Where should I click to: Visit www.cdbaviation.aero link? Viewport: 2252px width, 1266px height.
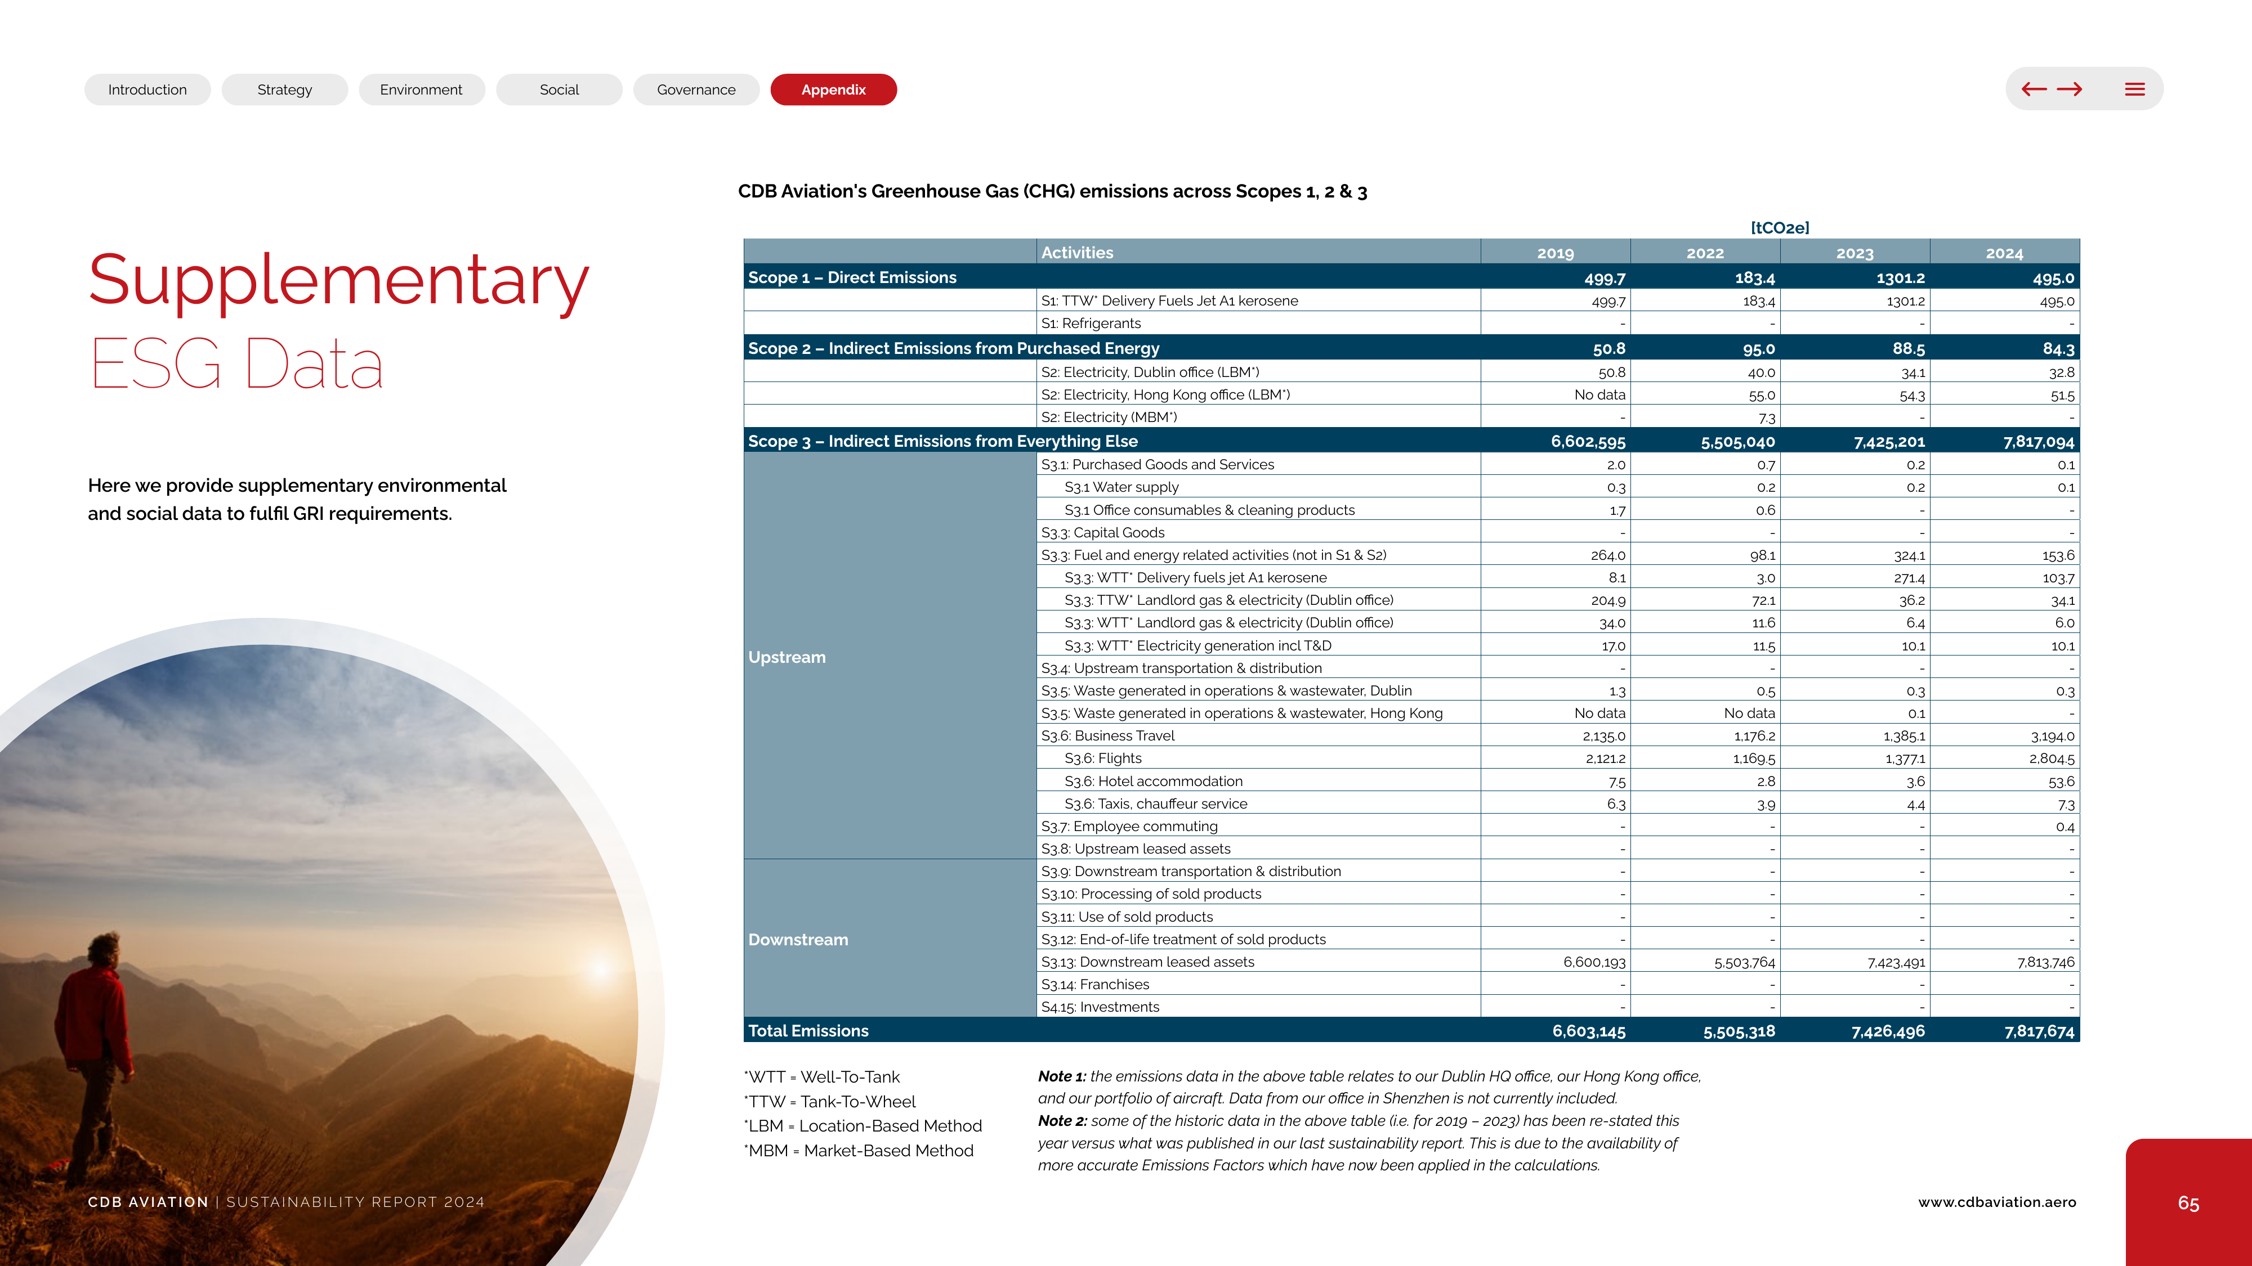click(1998, 1202)
